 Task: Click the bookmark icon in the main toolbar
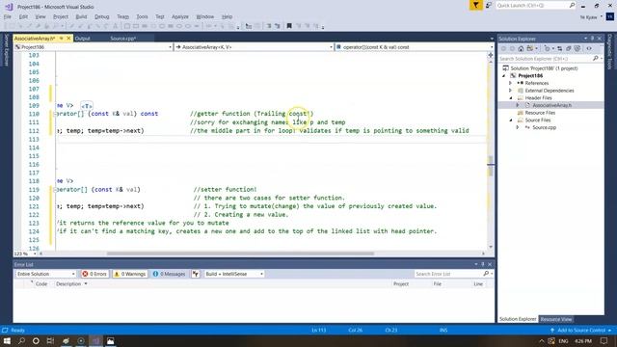pyautogui.click(x=289, y=26)
